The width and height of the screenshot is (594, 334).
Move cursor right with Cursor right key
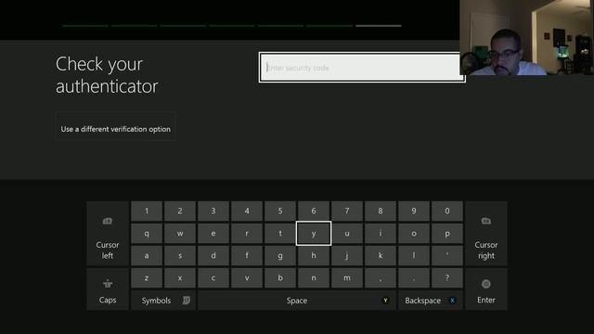tap(486, 234)
